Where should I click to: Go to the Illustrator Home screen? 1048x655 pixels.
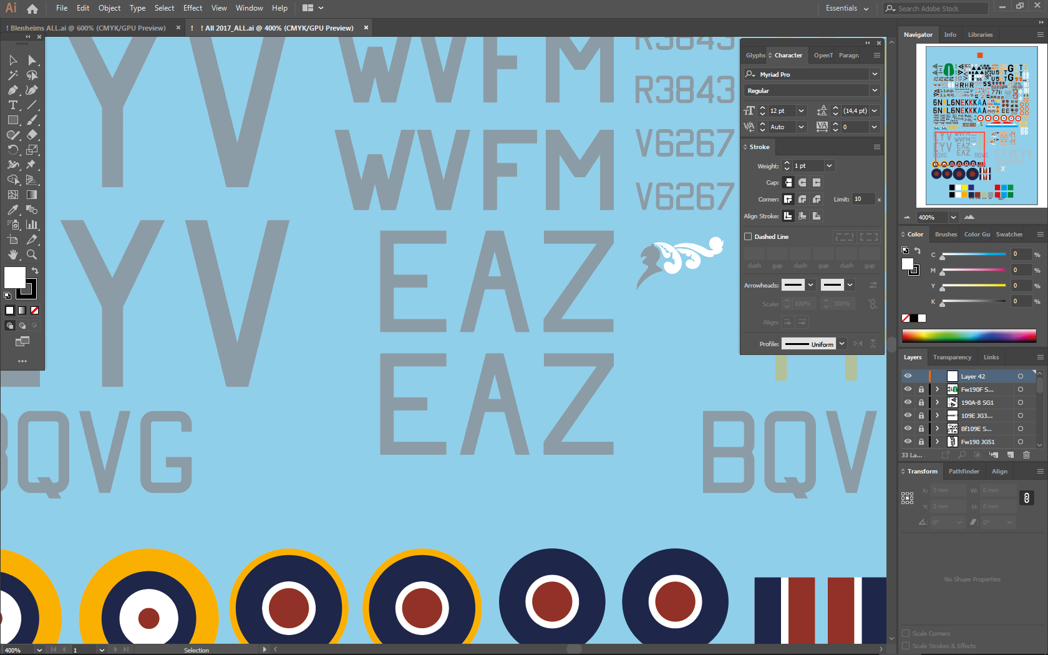32,9
